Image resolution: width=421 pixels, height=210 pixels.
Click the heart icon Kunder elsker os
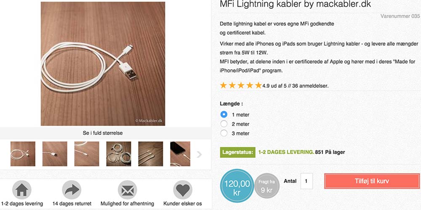(183, 190)
